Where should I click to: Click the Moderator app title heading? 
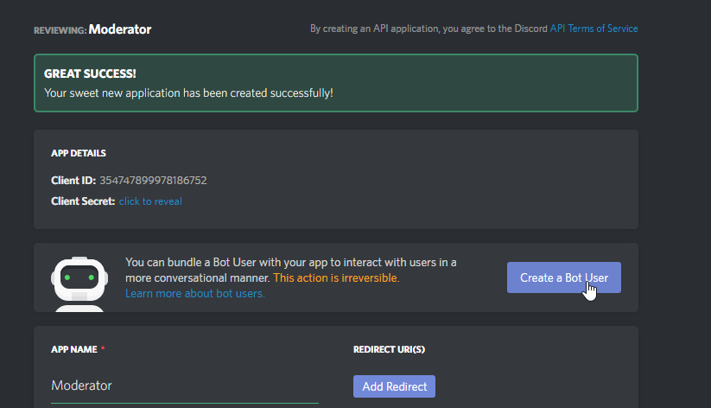click(x=120, y=29)
